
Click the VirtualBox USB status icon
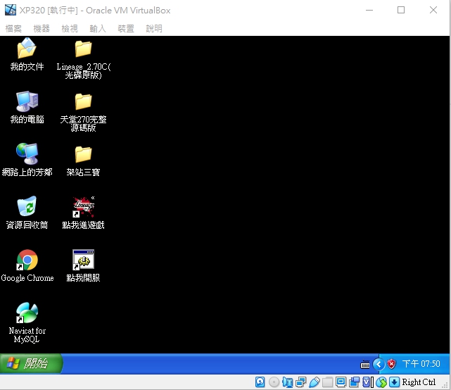point(314,382)
